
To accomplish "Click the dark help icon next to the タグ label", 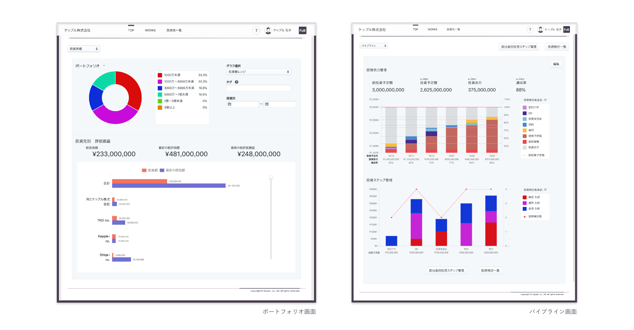I will click(x=236, y=82).
